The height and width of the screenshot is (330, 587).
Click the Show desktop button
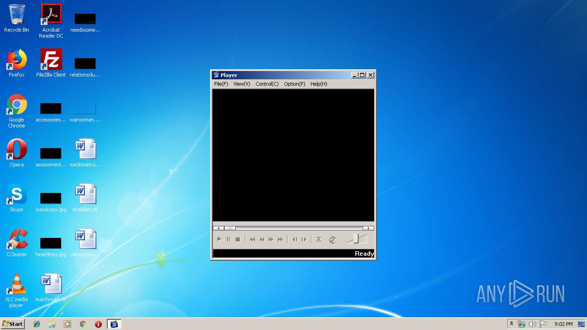582,324
